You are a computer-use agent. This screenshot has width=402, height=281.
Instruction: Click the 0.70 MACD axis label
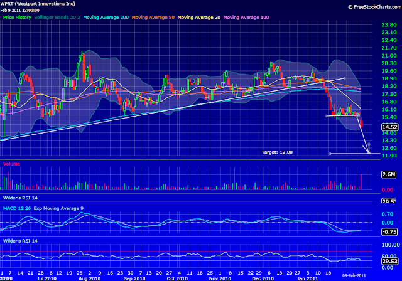388,215
